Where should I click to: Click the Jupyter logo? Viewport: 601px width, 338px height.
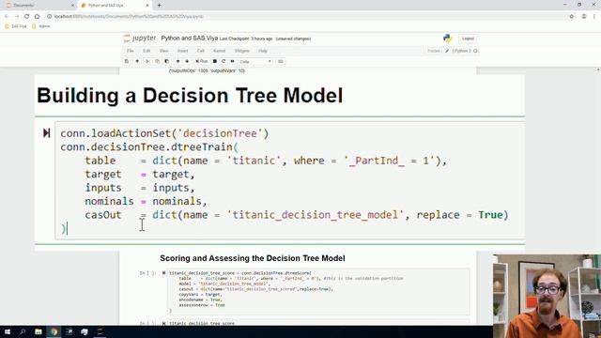pos(140,38)
